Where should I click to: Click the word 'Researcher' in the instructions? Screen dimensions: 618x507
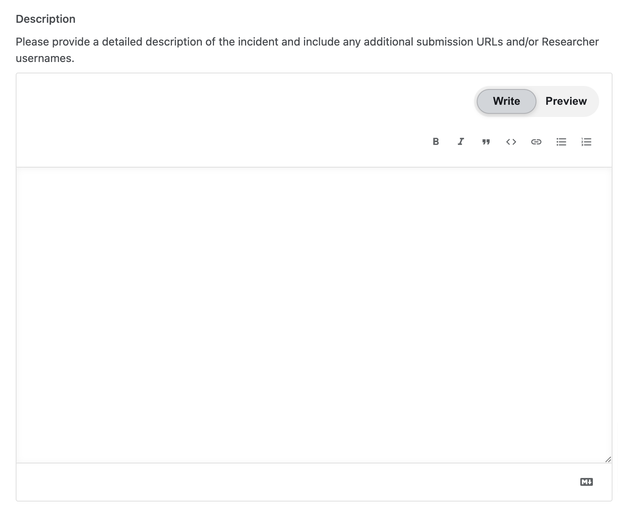pyautogui.click(x=570, y=42)
